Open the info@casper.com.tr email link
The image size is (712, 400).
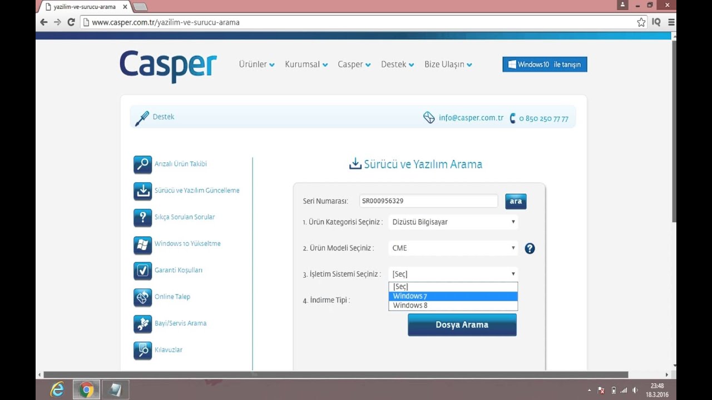tap(471, 118)
